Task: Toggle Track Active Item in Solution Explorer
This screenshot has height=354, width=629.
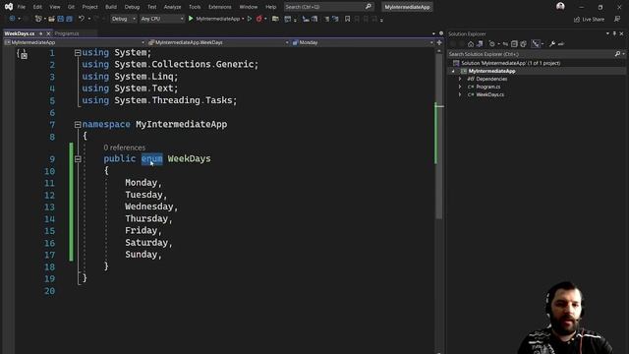Action: tap(536, 43)
